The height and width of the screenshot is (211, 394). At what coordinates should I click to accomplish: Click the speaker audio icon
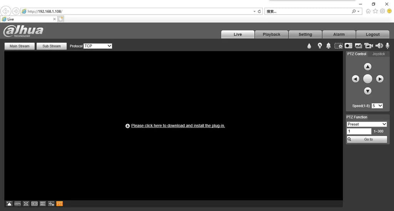coord(379,46)
